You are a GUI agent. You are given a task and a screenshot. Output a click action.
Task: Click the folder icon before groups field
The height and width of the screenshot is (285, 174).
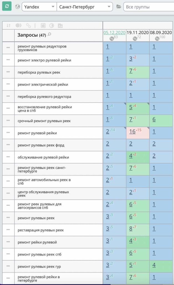point(119,7)
